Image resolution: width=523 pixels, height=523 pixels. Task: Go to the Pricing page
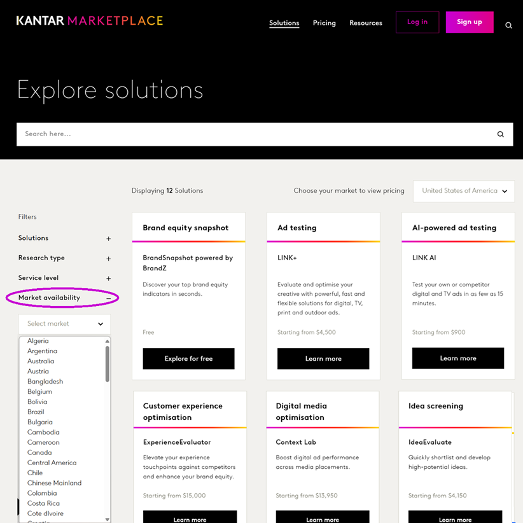coord(324,23)
